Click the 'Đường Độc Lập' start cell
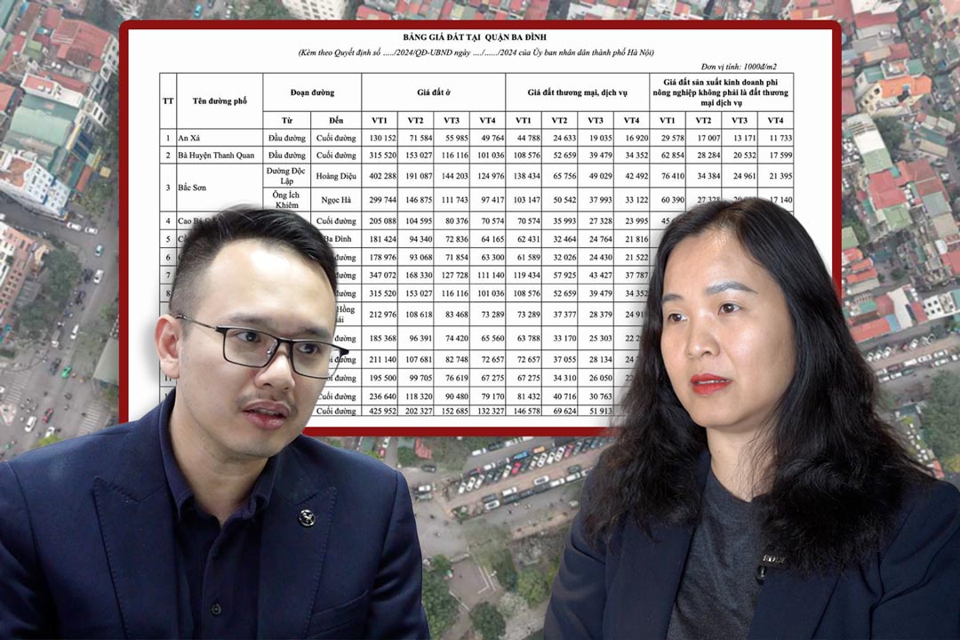The image size is (960, 640). point(286,176)
